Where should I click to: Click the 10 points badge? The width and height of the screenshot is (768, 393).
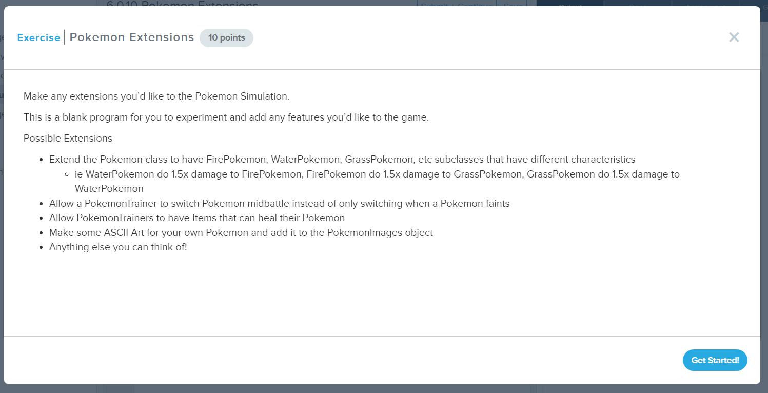click(x=226, y=37)
